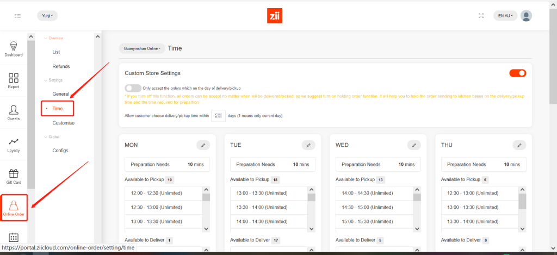Expand the Guanyinshan Online store selector
This screenshot has height=255, width=557.
pos(142,48)
